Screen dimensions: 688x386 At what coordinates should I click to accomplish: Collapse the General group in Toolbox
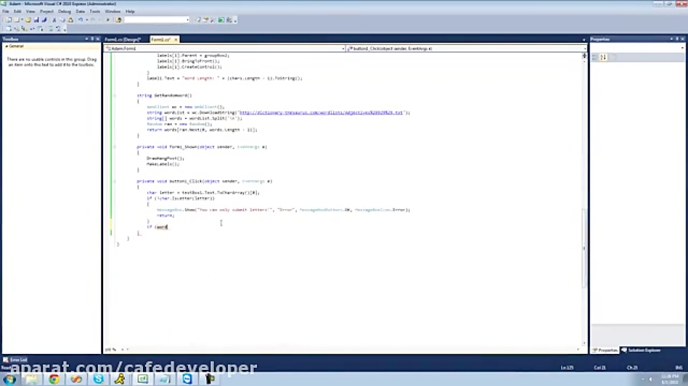click(x=7, y=46)
